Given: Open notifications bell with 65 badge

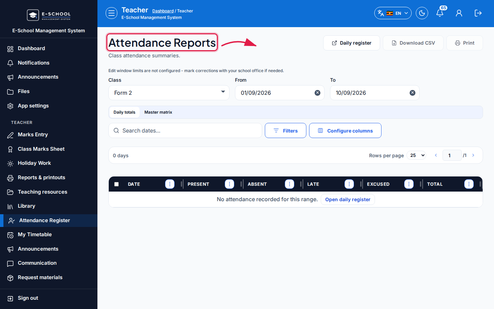Looking at the screenshot, I should point(440,13).
